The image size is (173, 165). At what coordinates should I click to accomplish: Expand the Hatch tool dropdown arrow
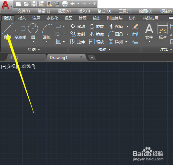tap(64, 42)
